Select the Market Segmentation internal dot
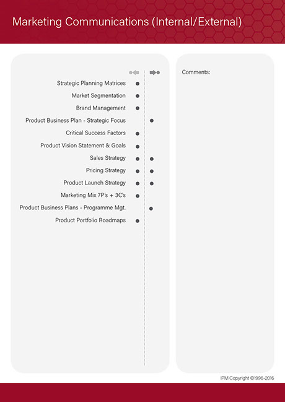Image resolution: width=285 pixels, height=402 pixels. [138, 96]
